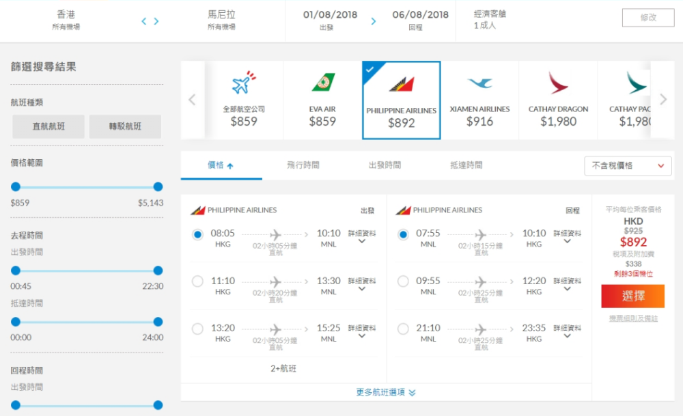Screen dimensions: 683x416
Task: Click return Philippine Airlines logo header
Action: click(x=403, y=210)
